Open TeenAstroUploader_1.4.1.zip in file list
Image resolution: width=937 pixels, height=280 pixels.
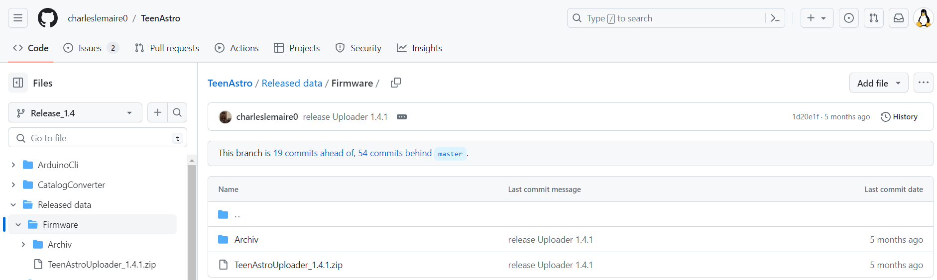(288, 265)
